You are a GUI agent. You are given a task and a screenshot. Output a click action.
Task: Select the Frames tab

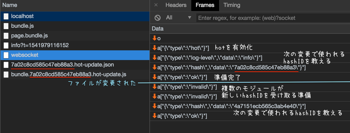click(x=205, y=5)
